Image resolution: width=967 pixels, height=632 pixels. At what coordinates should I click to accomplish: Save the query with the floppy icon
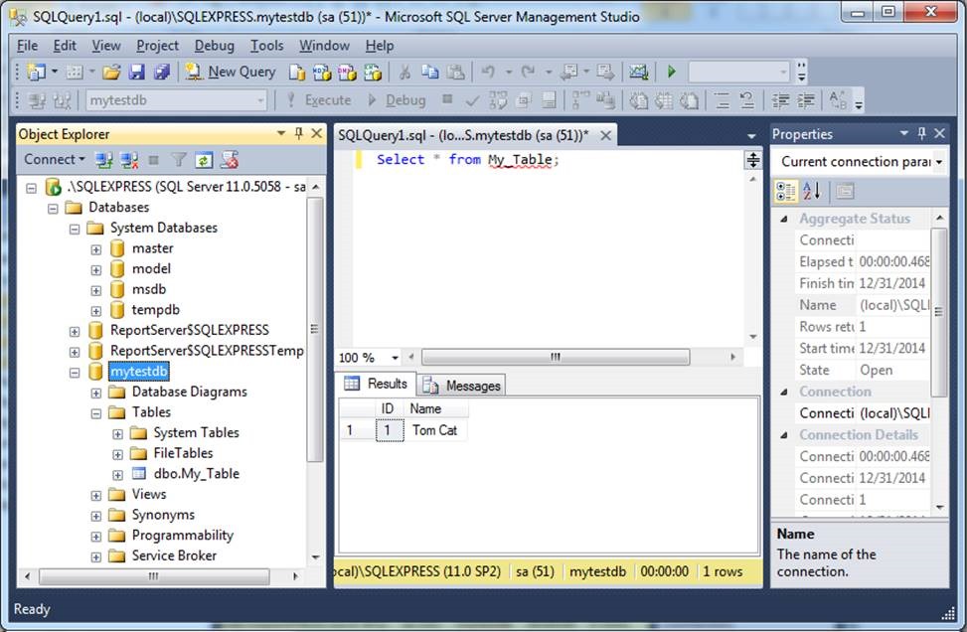[x=136, y=73]
